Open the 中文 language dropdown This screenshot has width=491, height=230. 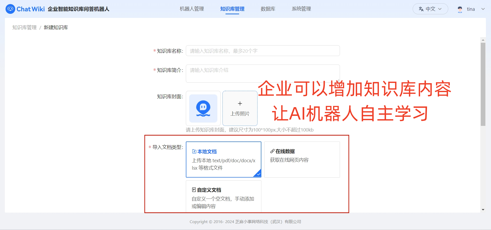430,9
